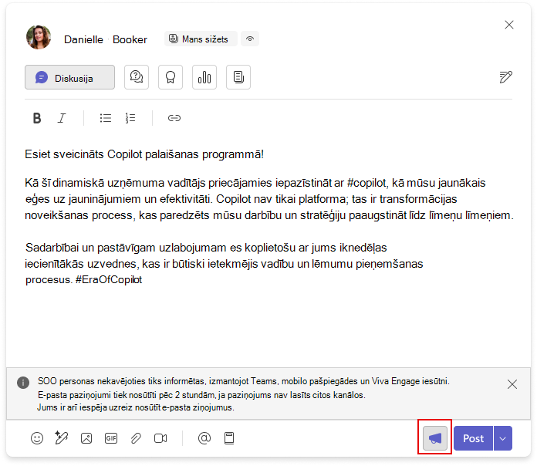Viewport: 537px width, 466px height.
Task: Dismiss the notification info banner
Action: pyautogui.click(x=512, y=384)
